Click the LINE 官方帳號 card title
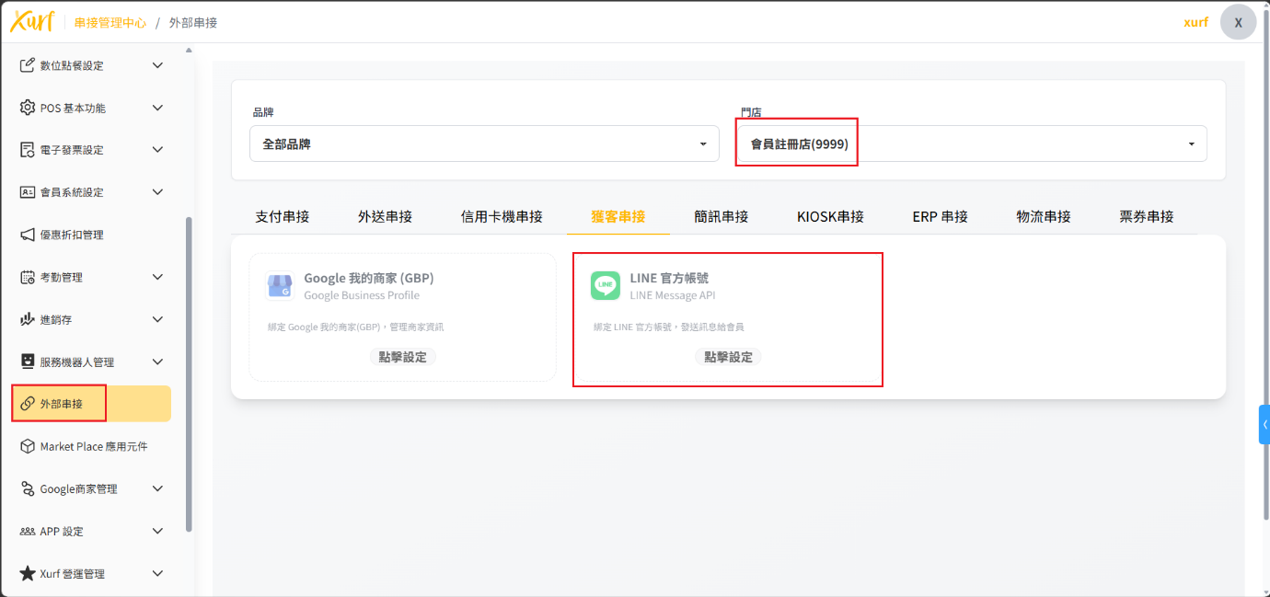 click(x=669, y=278)
